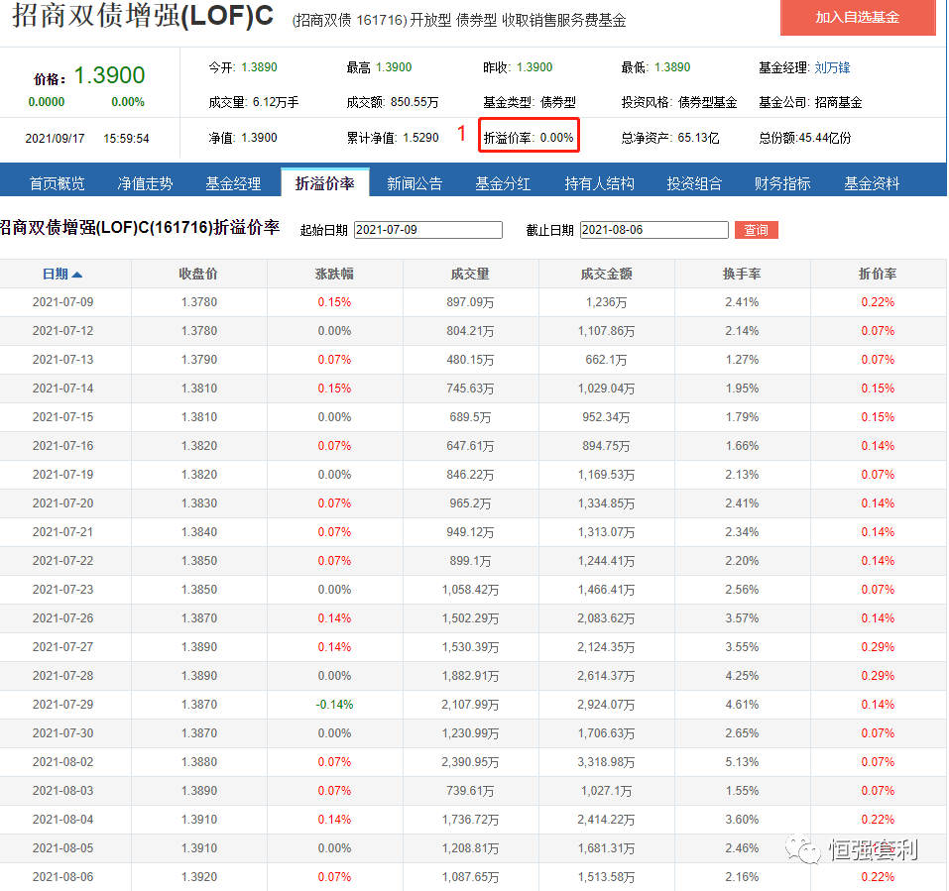Click the 收盘价 column header
Image resolution: width=949 pixels, height=891 pixels.
(198, 274)
